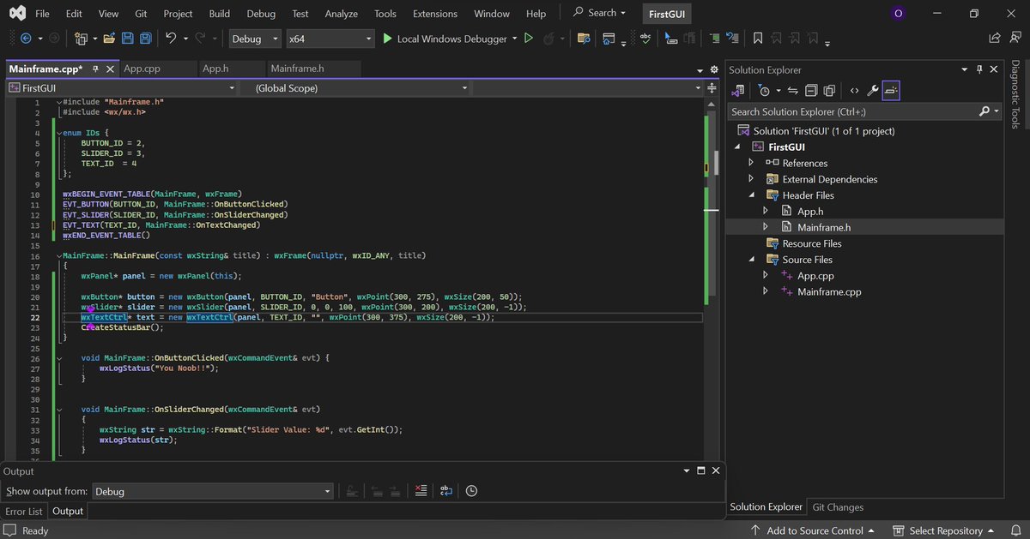Open the Build menu

220,14
